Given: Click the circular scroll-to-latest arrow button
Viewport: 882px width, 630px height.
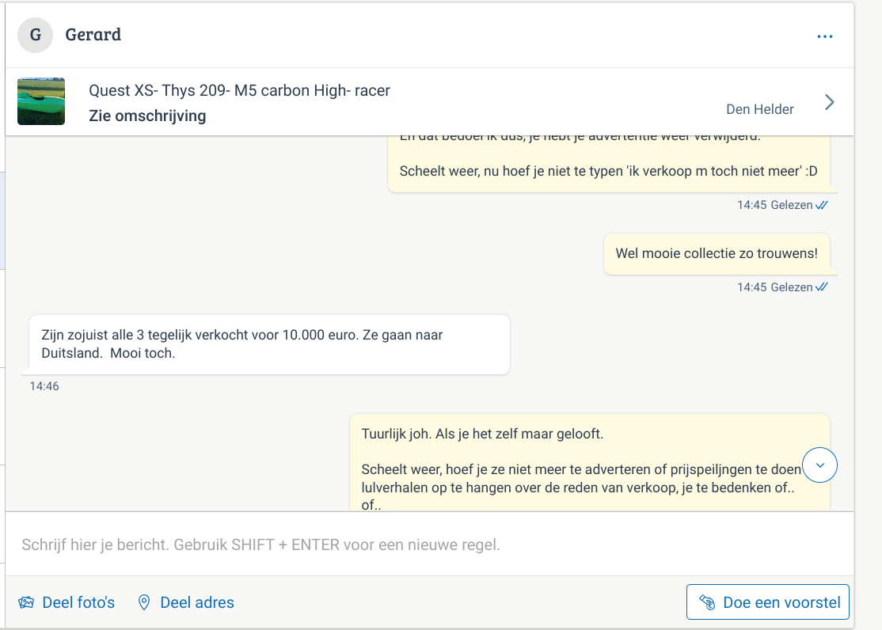Looking at the screenshot, I should (820, 465).
